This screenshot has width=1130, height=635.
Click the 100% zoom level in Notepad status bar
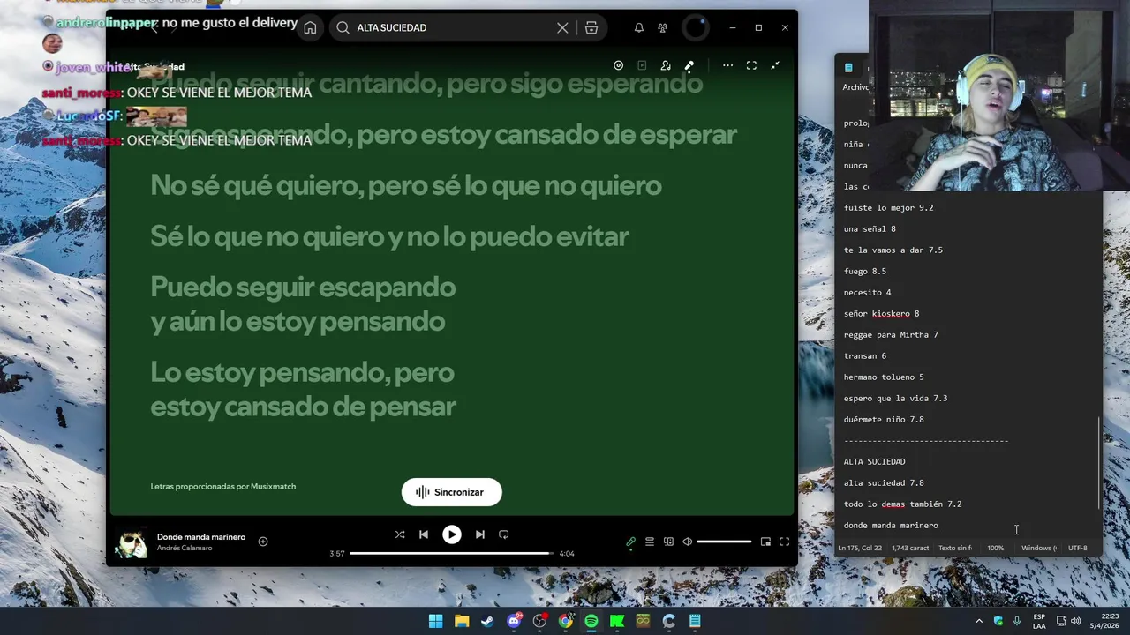pyautogui.click(x=995, y=549)
